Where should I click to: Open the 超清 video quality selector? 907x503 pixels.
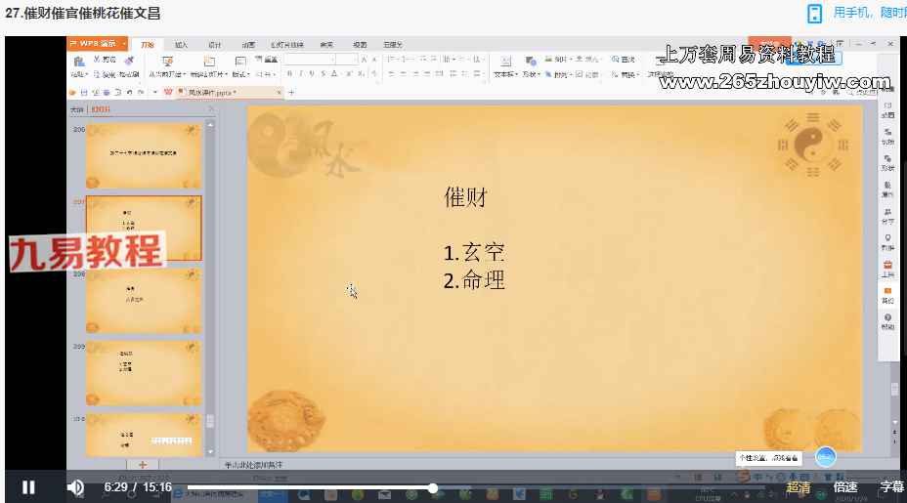[x=799, y=487]
